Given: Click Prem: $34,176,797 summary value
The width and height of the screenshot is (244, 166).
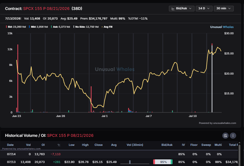Looking at the screenshot, I should (x=94, y=19).
